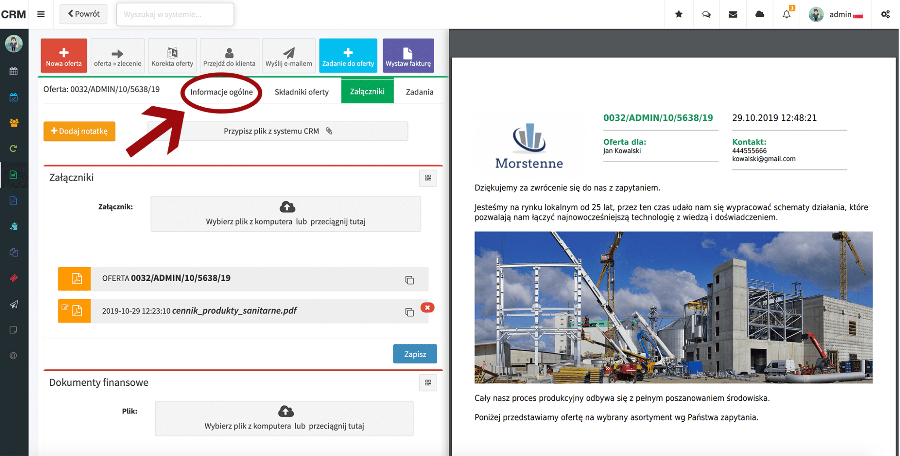Click green offer number 0032/ADMIN/10/5638/19 in preview

pyautogui.click(x=658, y=118)
